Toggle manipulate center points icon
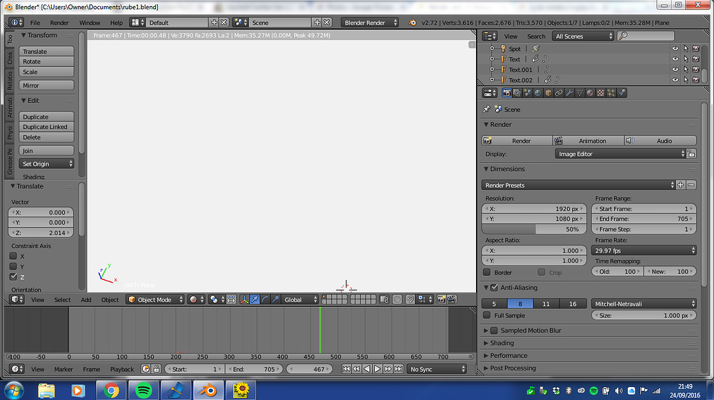The width and height of the screenshot is (714, 400). (231, 299)
